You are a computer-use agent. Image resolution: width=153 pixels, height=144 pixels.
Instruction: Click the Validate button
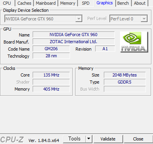(x=108, y=139)
